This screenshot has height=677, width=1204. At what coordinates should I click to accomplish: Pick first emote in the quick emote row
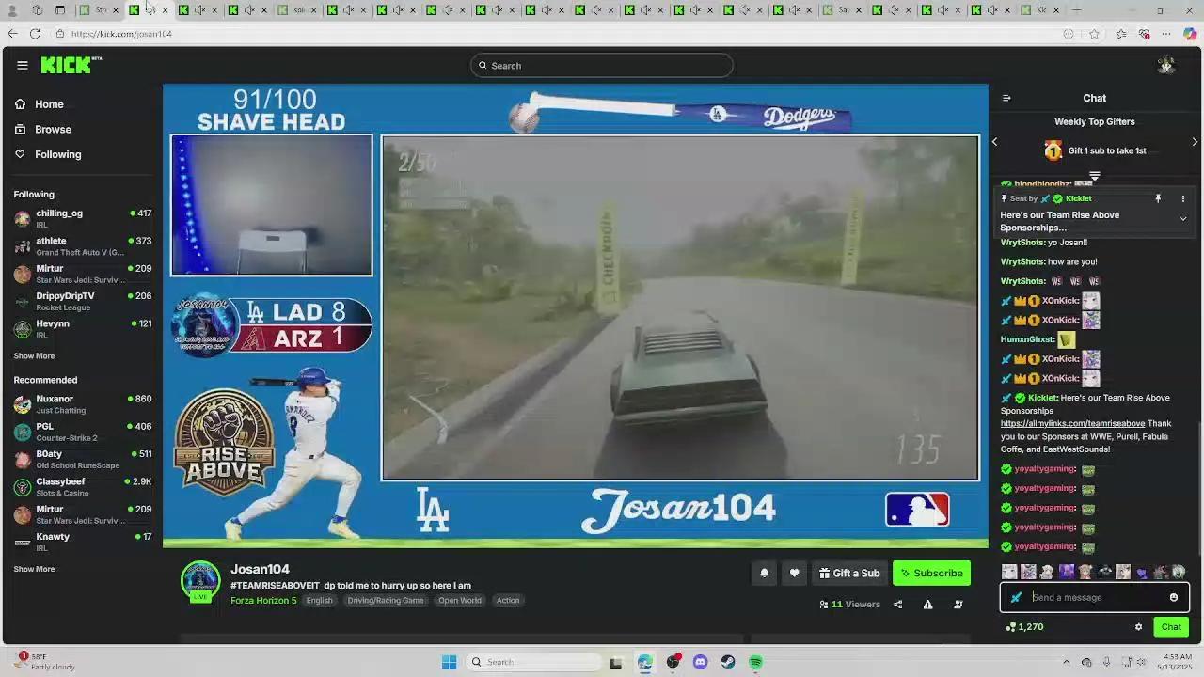tap(1009, 572)
